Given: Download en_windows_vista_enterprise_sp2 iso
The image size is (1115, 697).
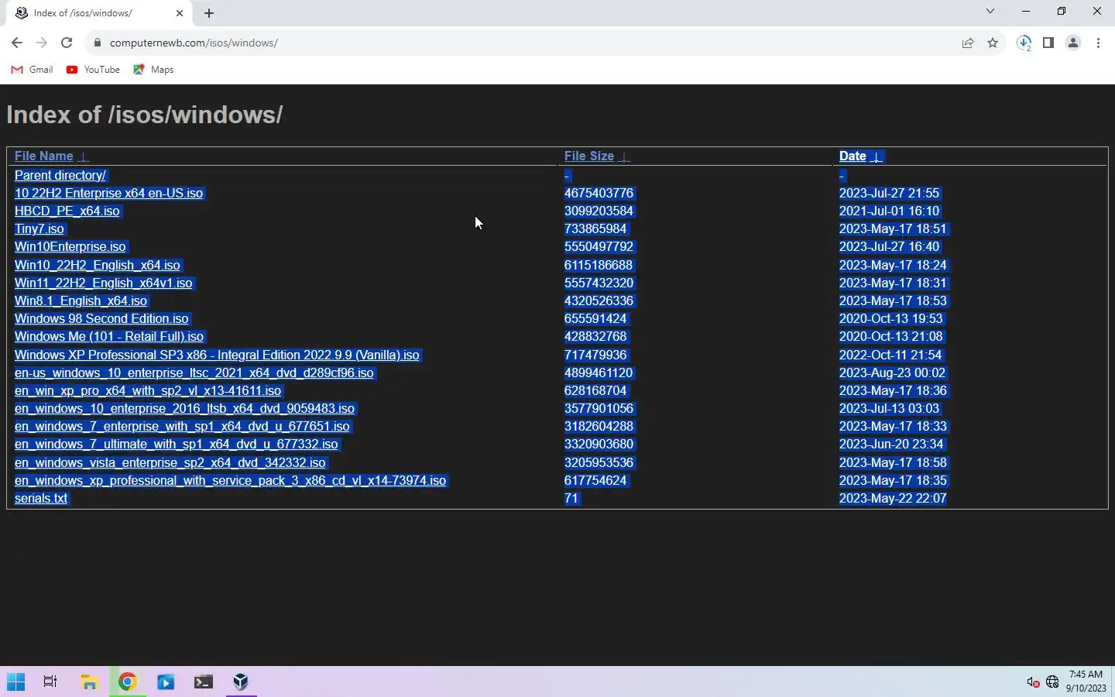Looking at the screenshot, I should 170,463.
